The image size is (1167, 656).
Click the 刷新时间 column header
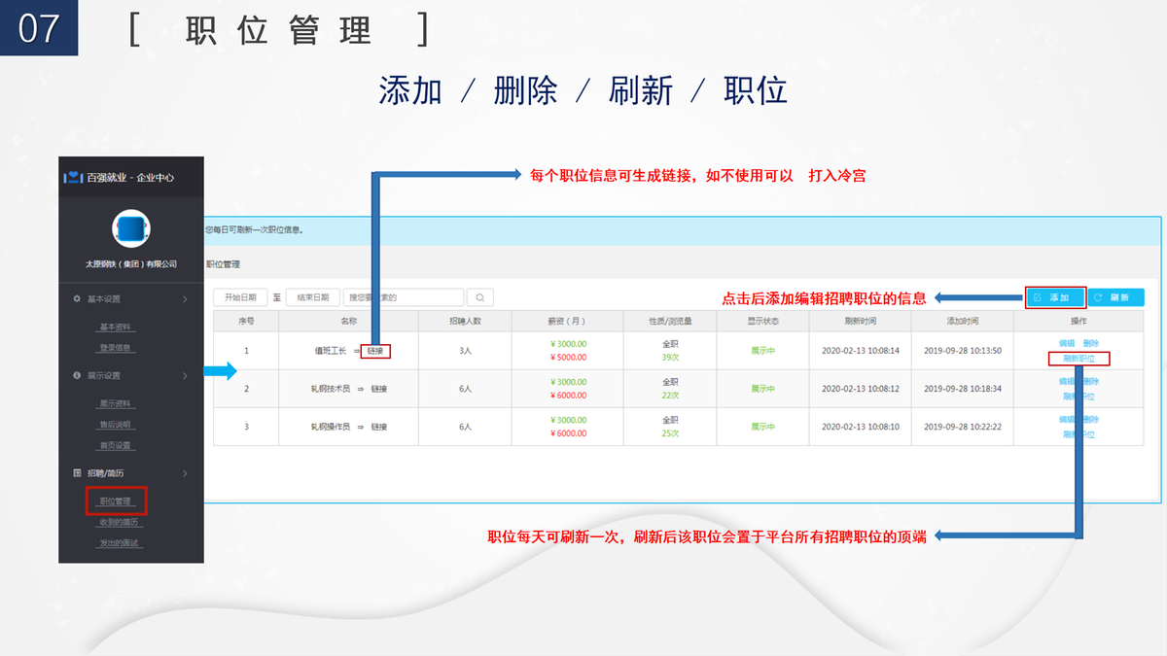point(861,321)
